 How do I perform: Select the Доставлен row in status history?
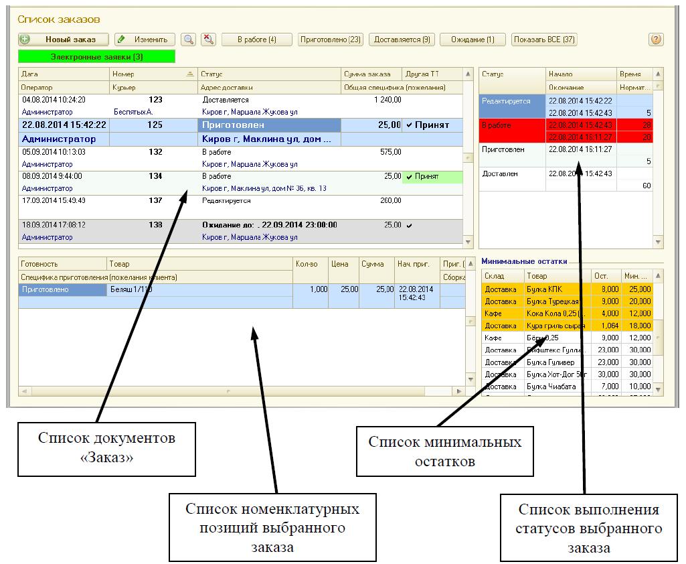(x=566, y=180)
